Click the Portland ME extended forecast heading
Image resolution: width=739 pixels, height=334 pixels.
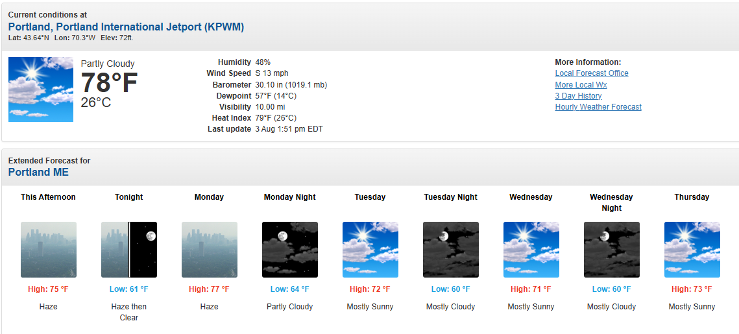tap(38, 172)
